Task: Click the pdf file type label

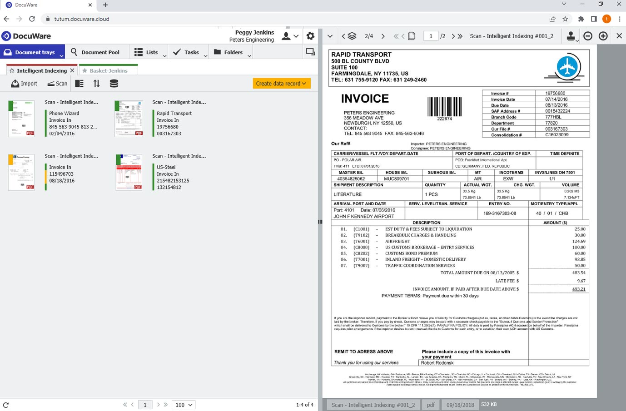Action: (x=431, y=405)
